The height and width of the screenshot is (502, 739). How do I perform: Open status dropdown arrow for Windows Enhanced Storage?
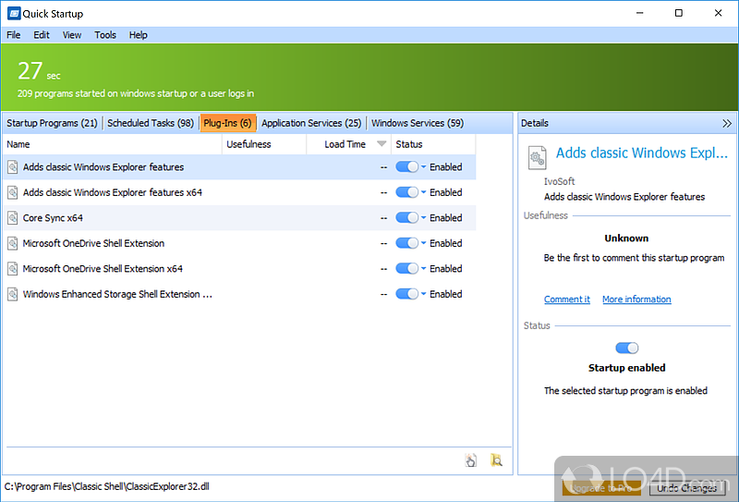(424, 294)
